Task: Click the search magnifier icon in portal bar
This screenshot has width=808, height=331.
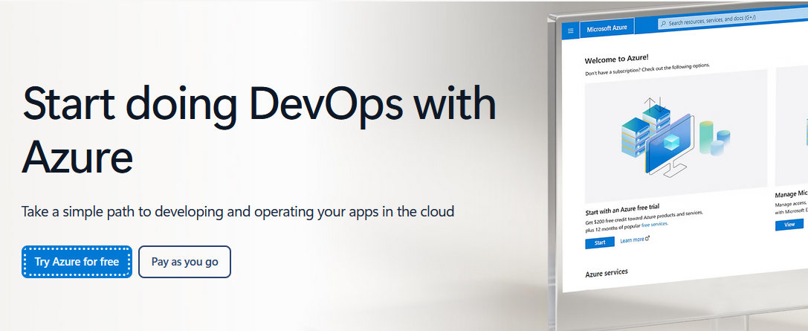Action: [x=663, y=24]
